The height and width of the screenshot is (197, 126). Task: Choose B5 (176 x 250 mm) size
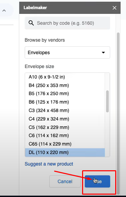65,94
